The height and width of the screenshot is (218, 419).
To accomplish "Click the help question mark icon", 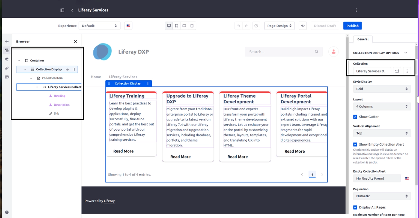I will (7, 212).
